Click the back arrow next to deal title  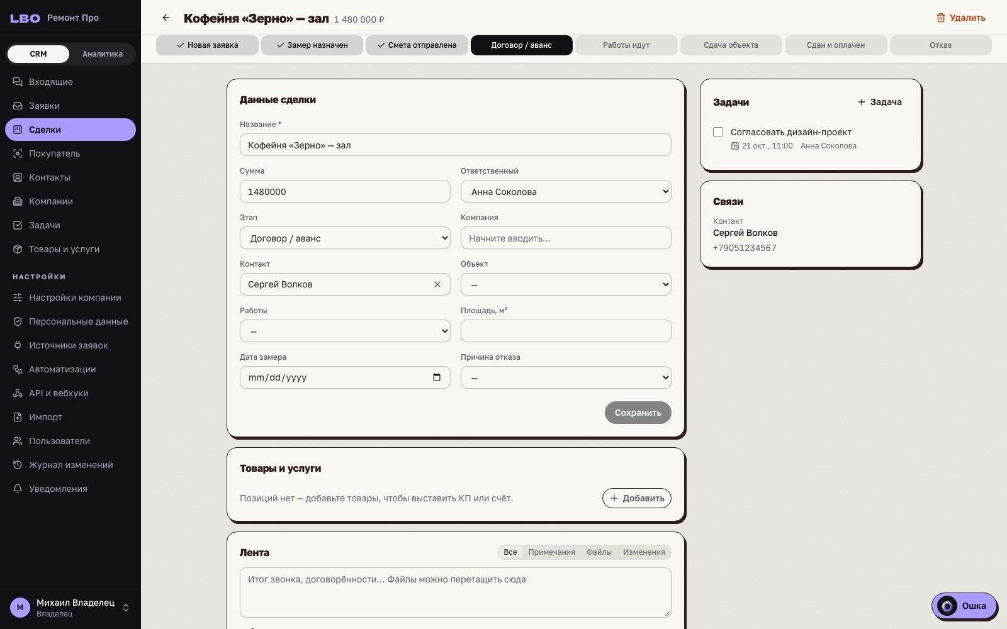point(166,18)
